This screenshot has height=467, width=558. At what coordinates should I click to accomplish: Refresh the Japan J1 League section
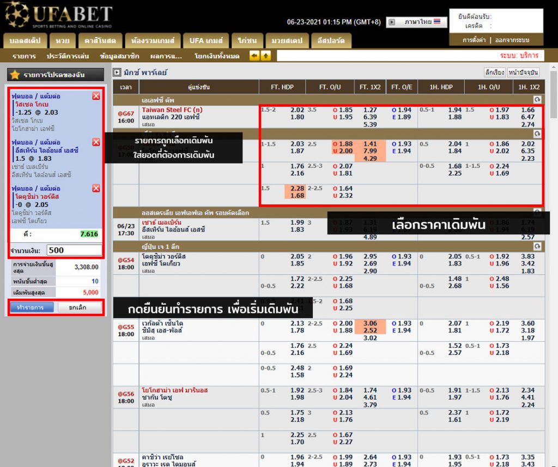pyautogui.click(x=537, y=246)
